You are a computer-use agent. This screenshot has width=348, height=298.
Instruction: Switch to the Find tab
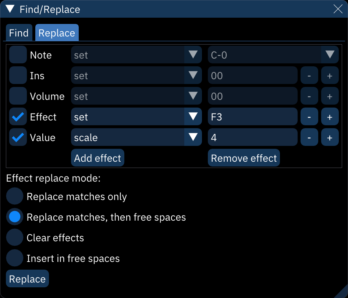(19, 33)
